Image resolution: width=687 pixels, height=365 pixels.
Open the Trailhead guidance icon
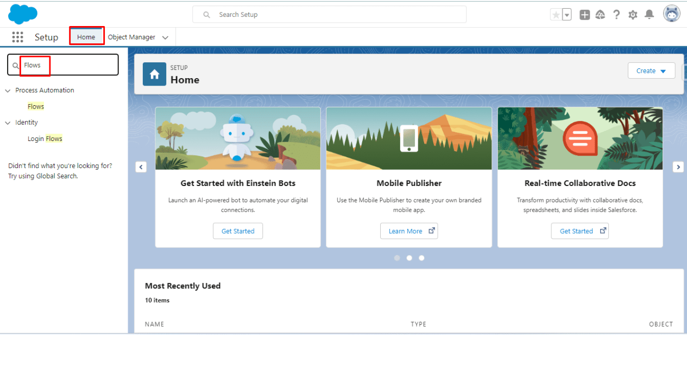(x=600, y=15)
